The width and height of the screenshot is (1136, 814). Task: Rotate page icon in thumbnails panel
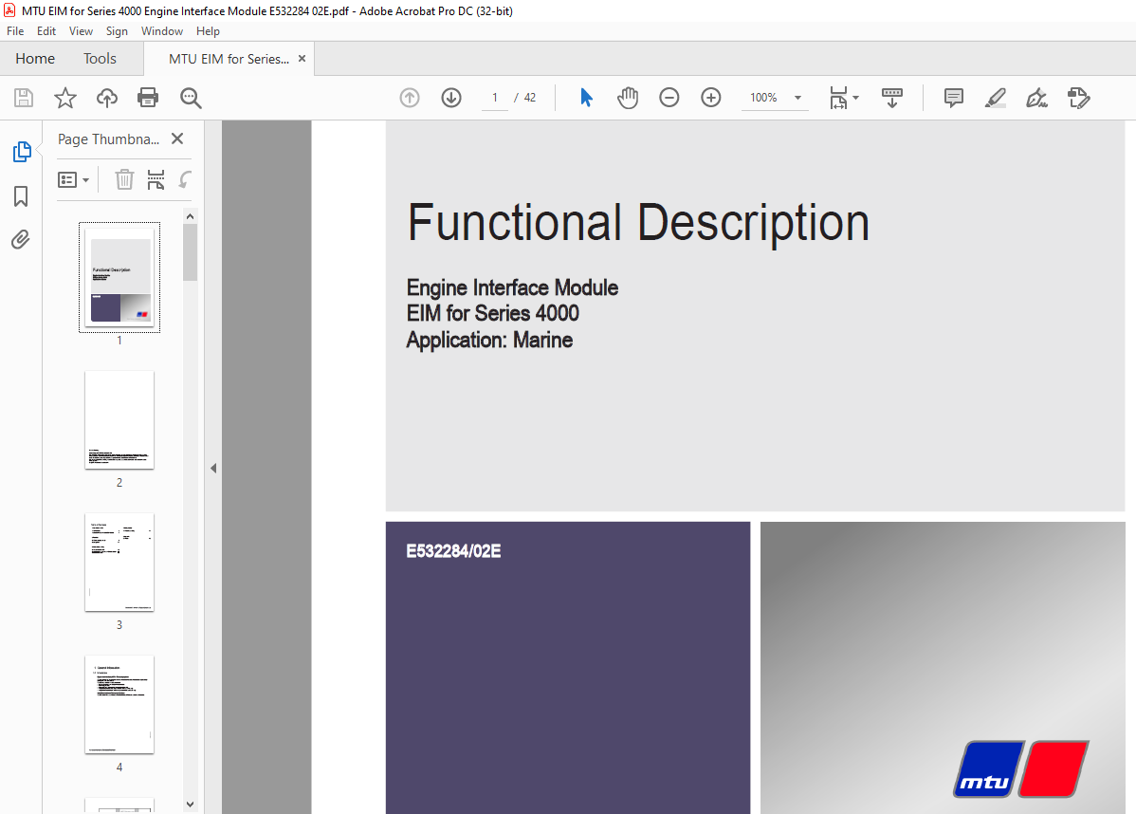pos(186,179)
